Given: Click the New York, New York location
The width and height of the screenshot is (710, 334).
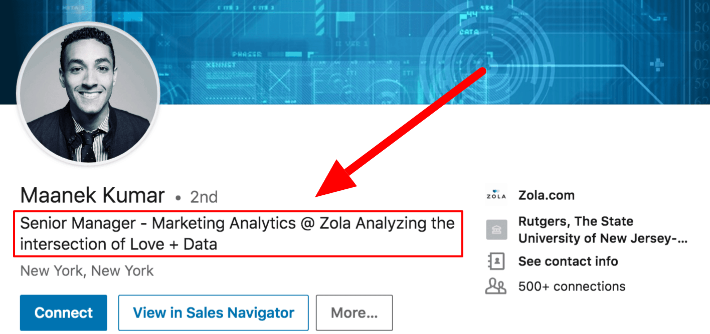Looking at the screenshot, I should [87, 271].
